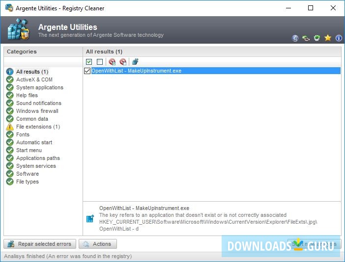Select the Applications paths category
This screenshot has height=262, width=345.
coord(38,158)
